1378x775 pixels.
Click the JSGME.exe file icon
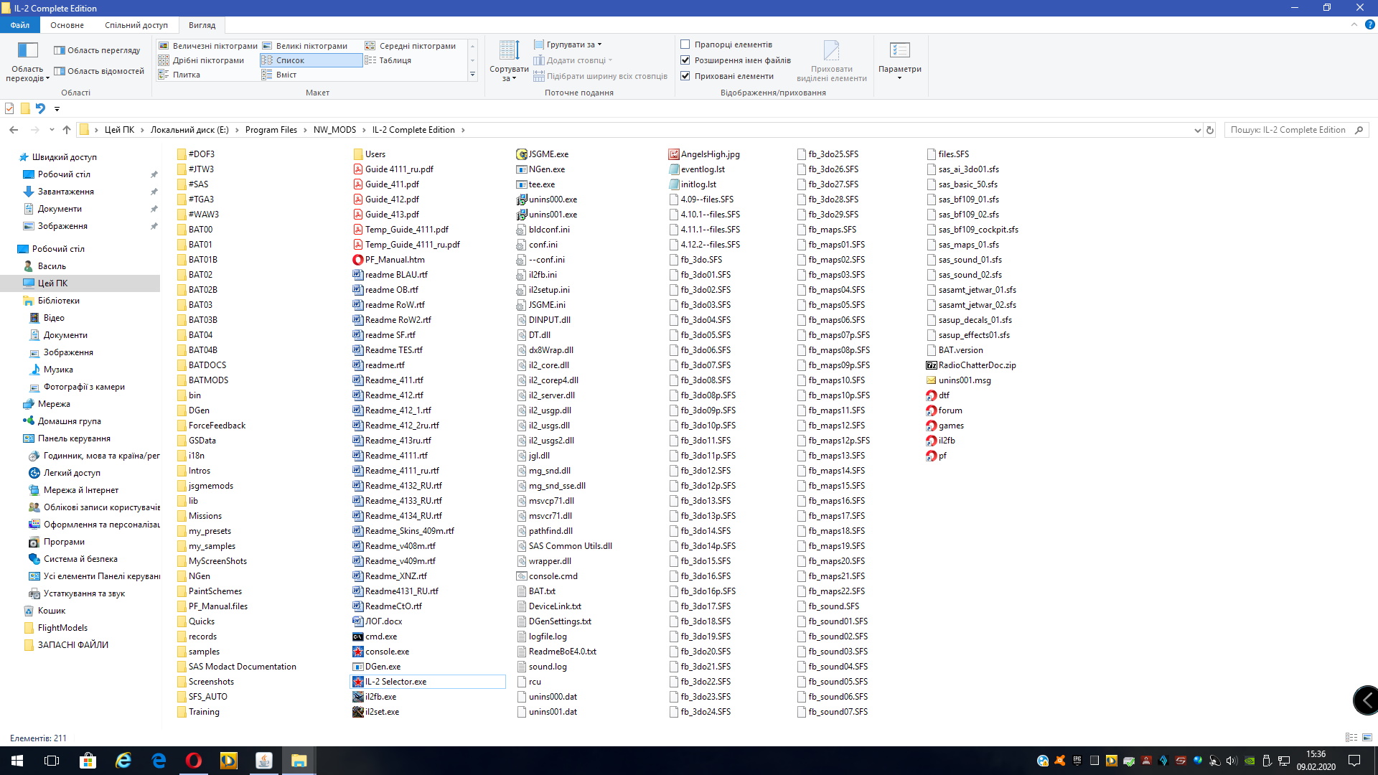(x=522, y=154)
